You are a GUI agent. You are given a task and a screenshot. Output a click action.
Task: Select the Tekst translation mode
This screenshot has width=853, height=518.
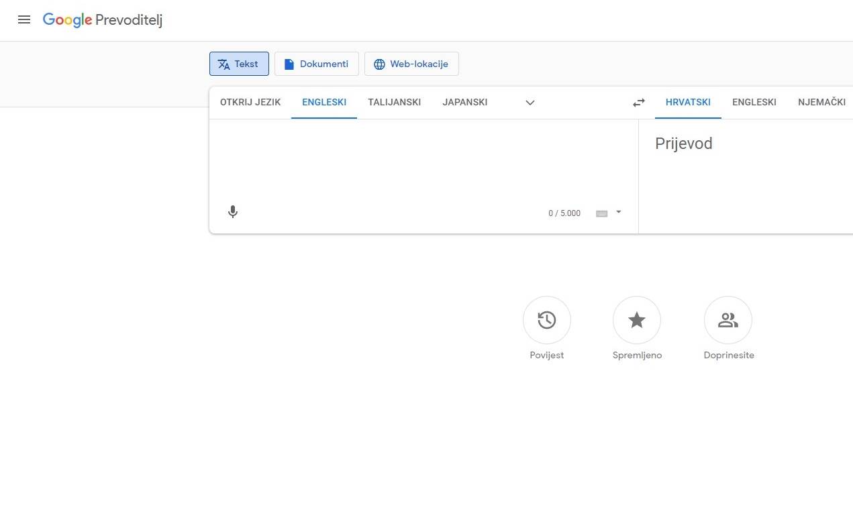(x=239, y=64)
